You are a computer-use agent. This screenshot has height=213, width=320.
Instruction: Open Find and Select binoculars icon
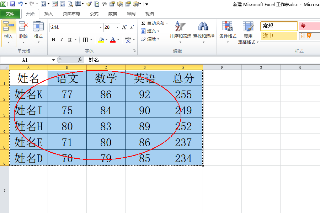[203, 26]
